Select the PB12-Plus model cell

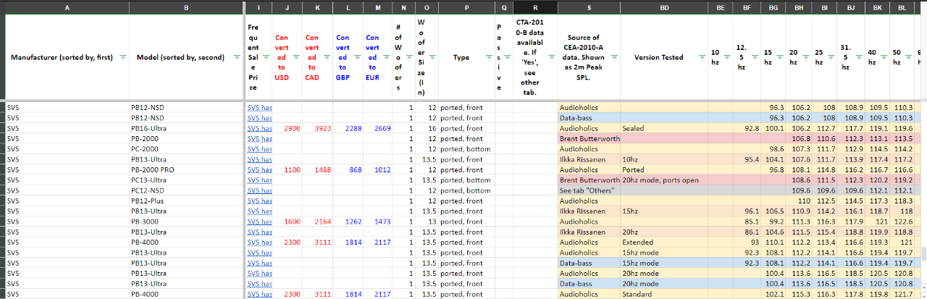click(187, 201)
